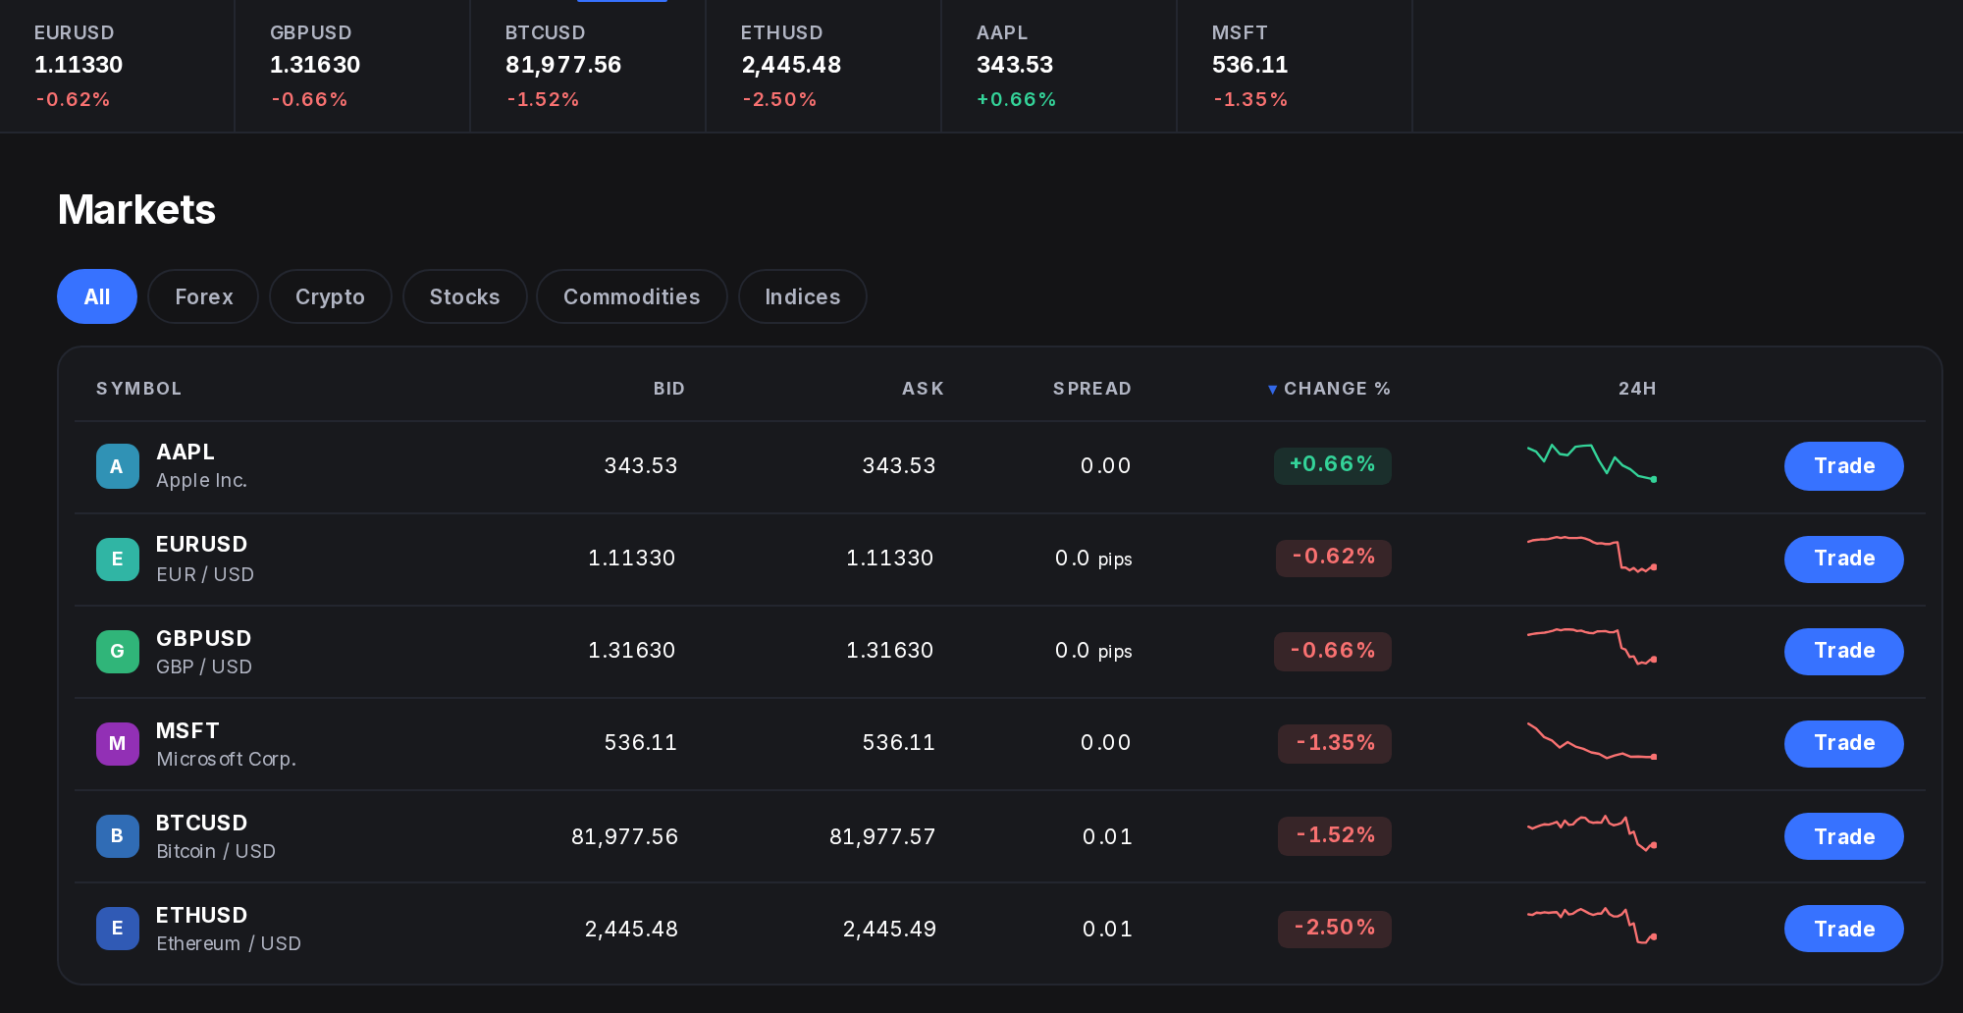Click the AAPL avatar icon in the table
The image size is (1963, 1013).
(117, 466)
